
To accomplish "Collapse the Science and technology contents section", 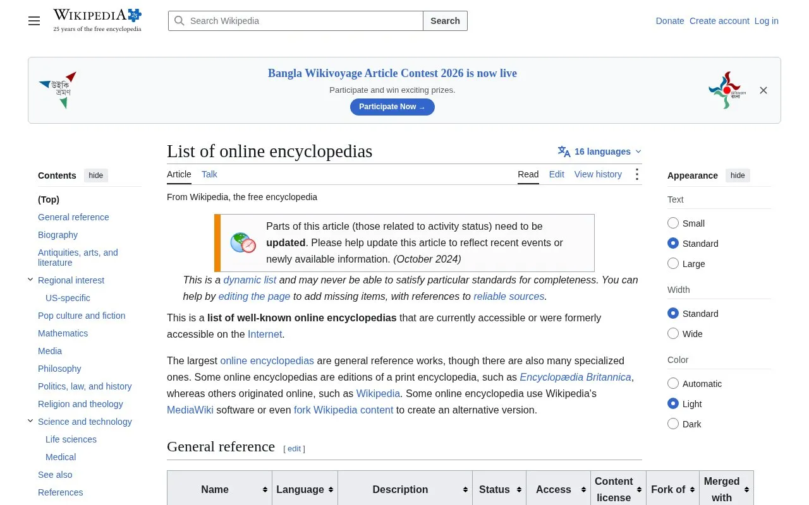I will point(30,420).
